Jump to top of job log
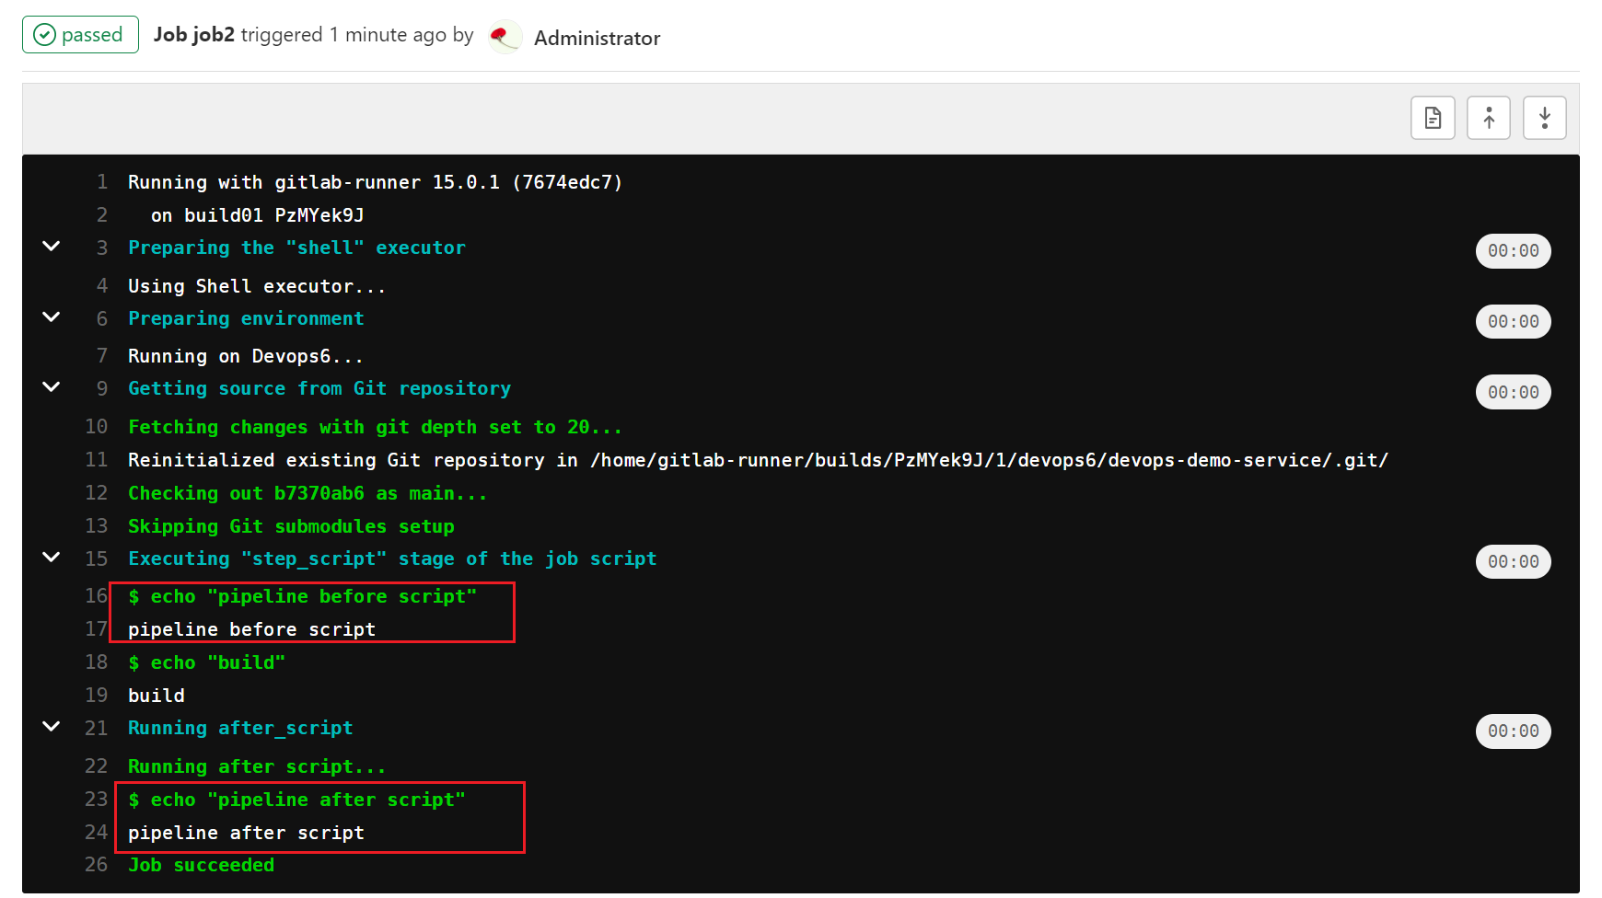Screen dimensions: 1602x898 pyautogui.click(x=1489, y=118)
